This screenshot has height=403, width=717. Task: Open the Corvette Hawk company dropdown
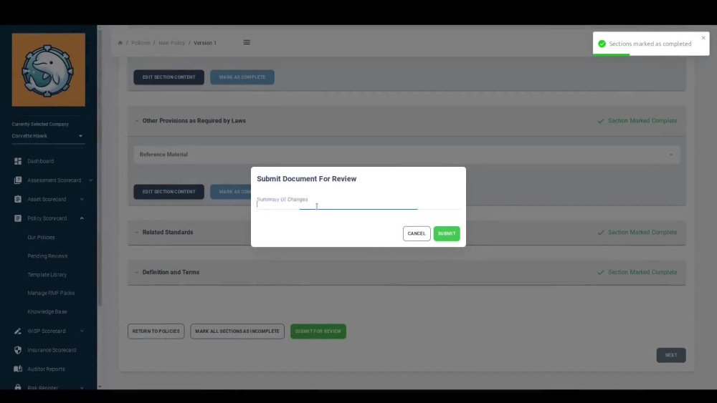(47, 136)
